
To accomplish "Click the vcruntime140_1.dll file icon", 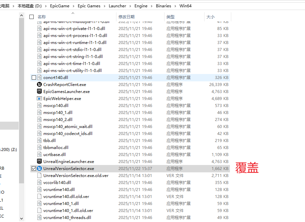I will (39, 203).
